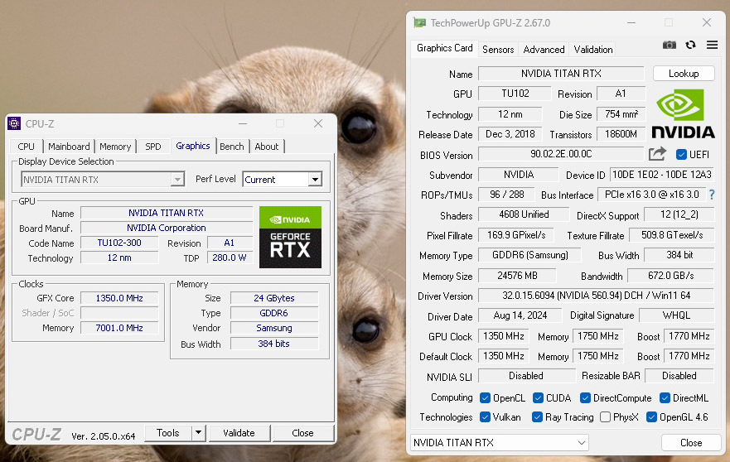The image size is (730, 462).
Task: Click the Validate button in CPU-Z
Action: tap(239, 433)
